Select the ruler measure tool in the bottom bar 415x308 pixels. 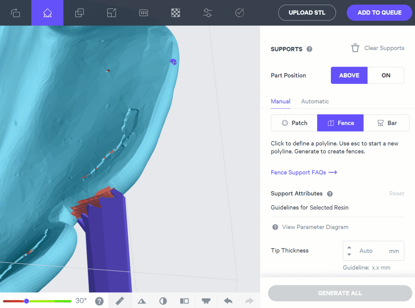click(120, 301)
